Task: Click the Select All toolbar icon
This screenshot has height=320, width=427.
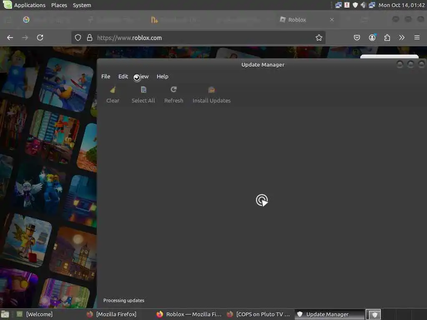Action: tap(143, 90)
